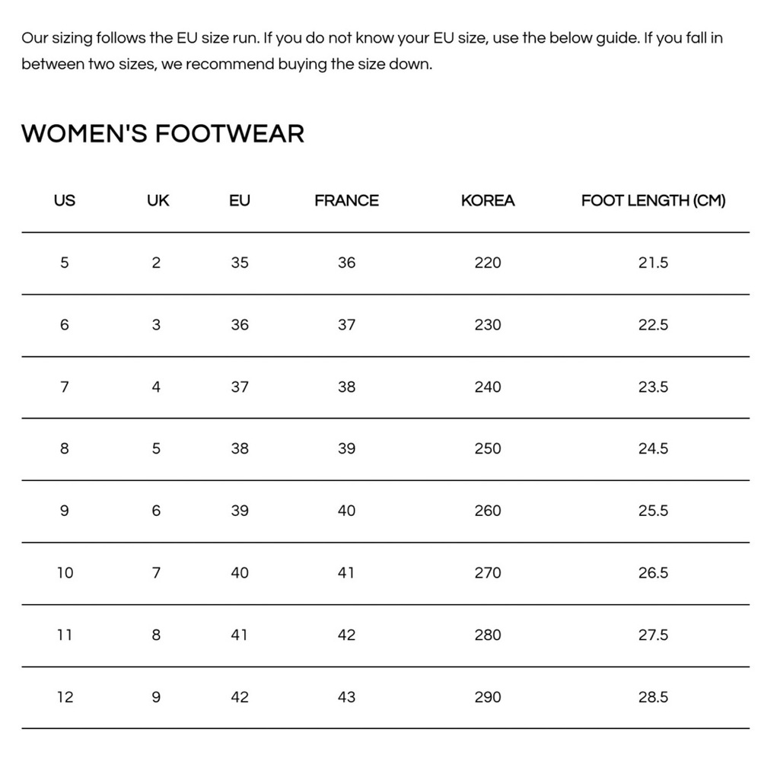
Task: Click the FOOT LENGTH (CM) header
Action: 653,201
